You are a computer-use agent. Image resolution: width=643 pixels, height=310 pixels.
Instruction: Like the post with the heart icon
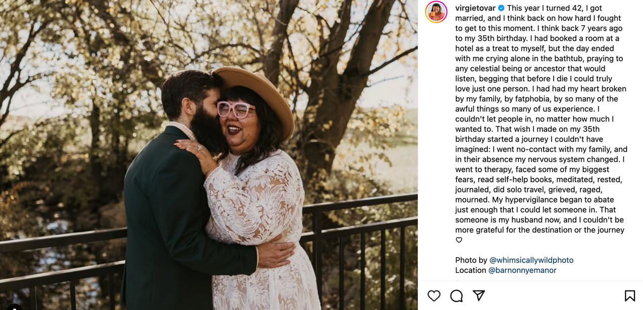tap(434, 296)
